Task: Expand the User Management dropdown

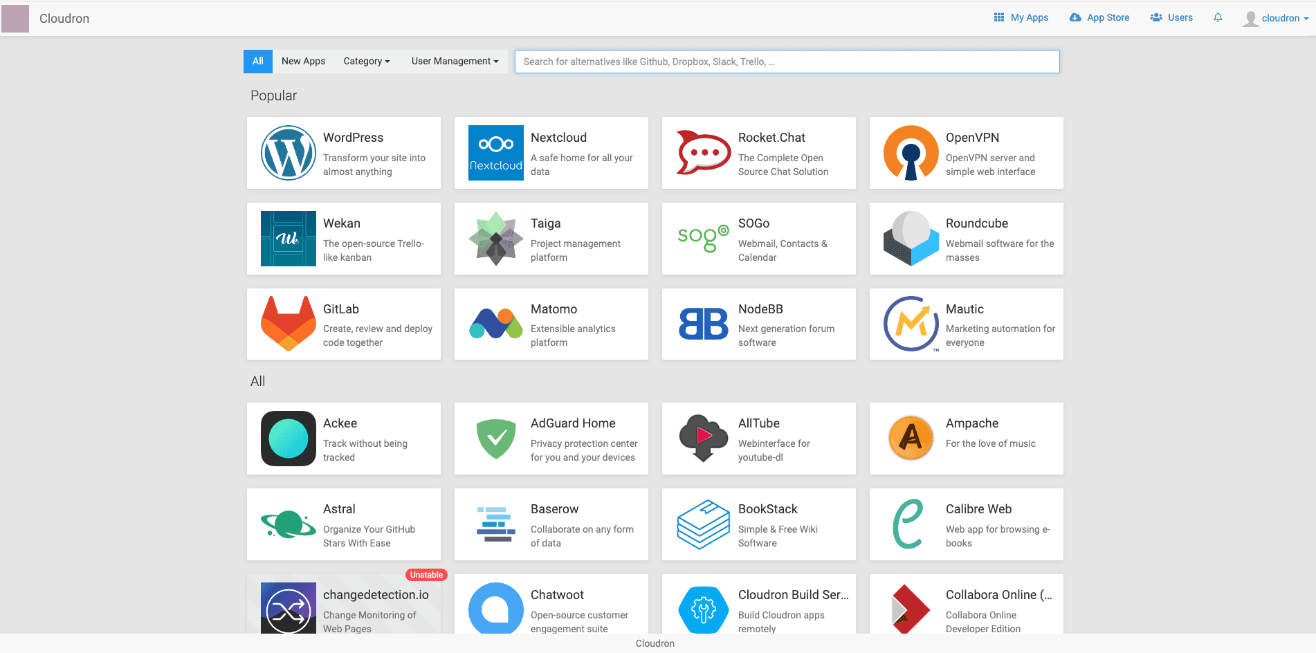Action: click(x=454, y=61)
